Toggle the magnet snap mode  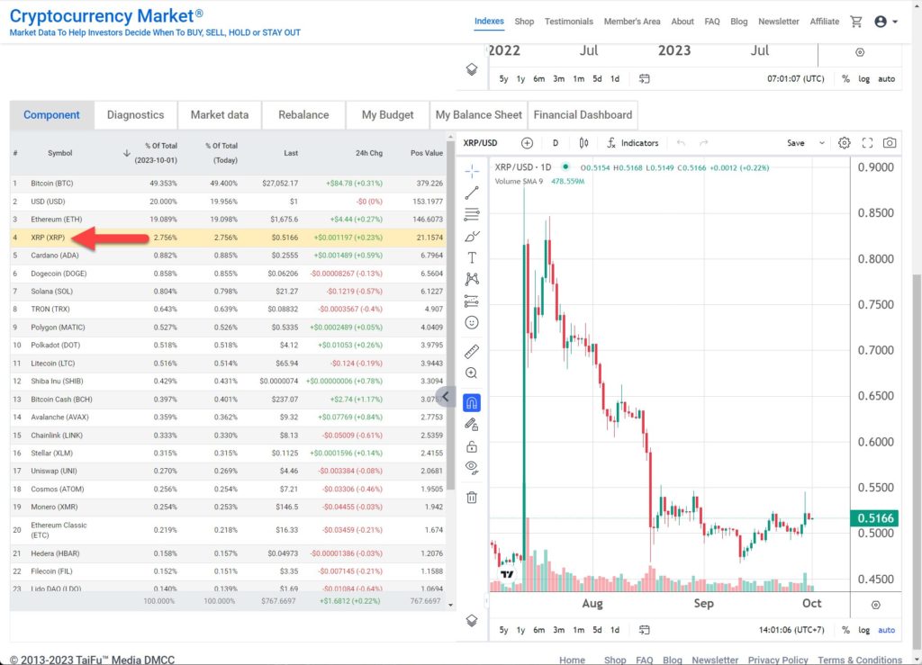coord(472,402)
